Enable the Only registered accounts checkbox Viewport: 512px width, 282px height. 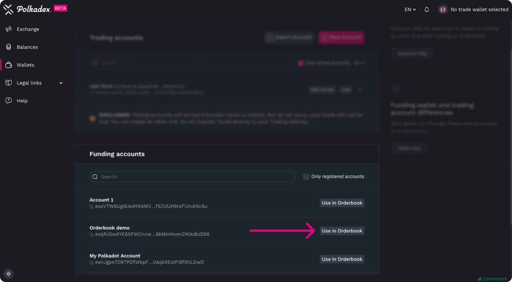306,177
